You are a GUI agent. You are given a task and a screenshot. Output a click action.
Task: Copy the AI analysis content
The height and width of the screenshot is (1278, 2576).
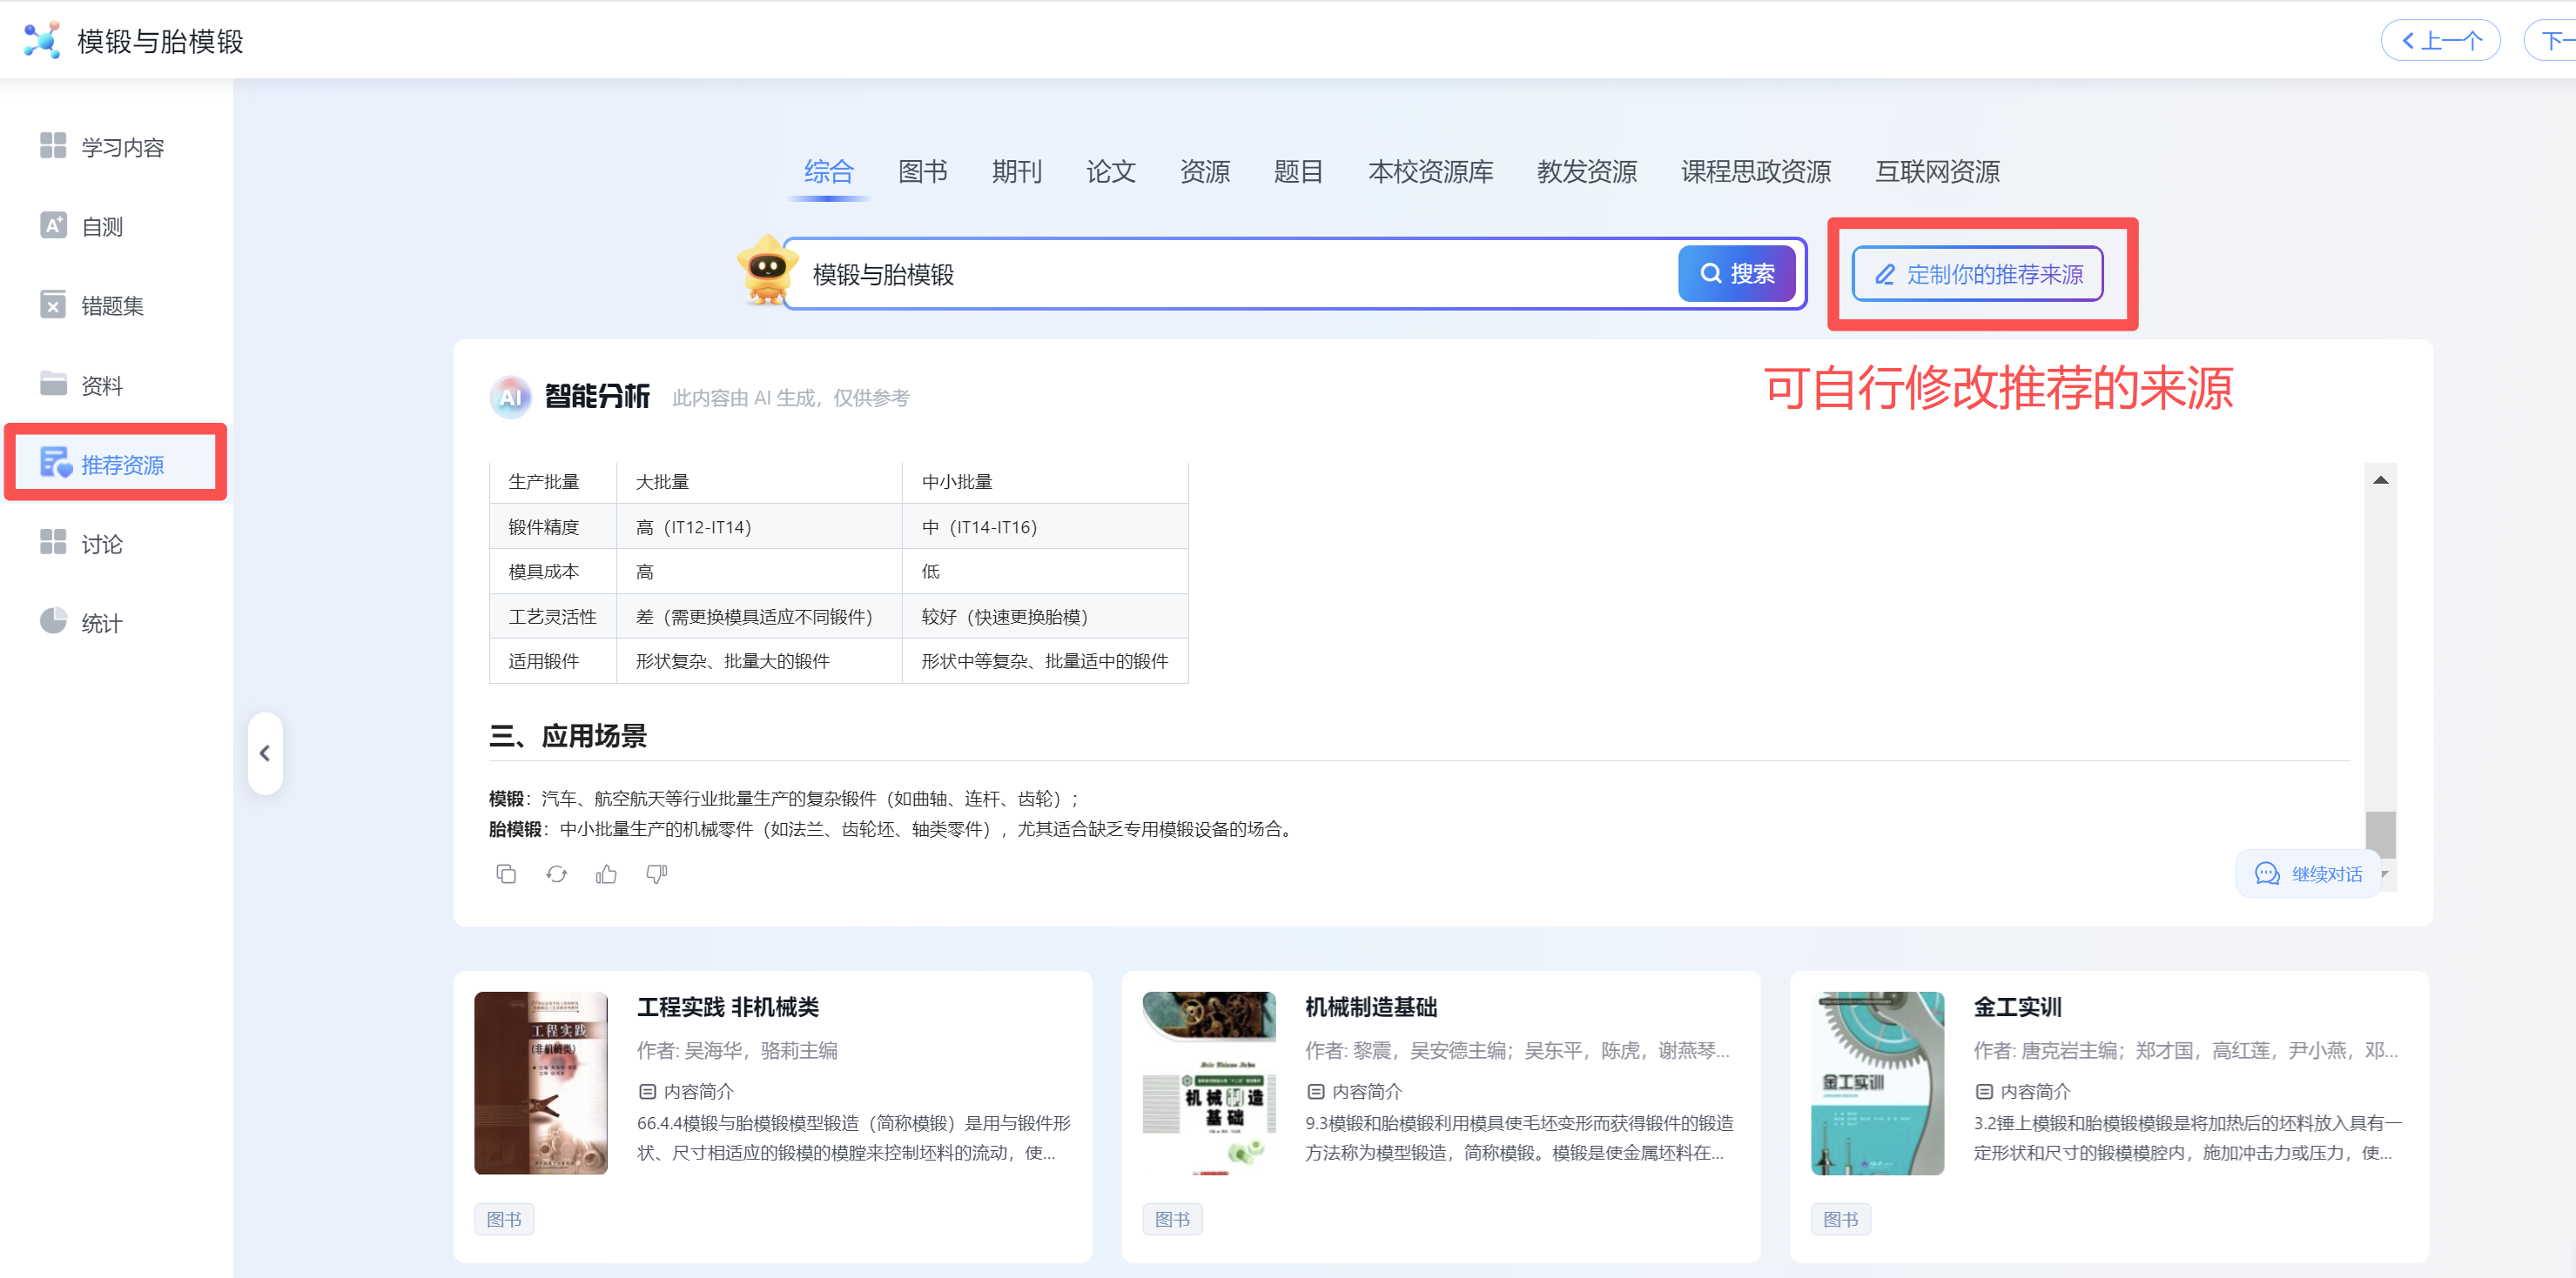(506, 874)
